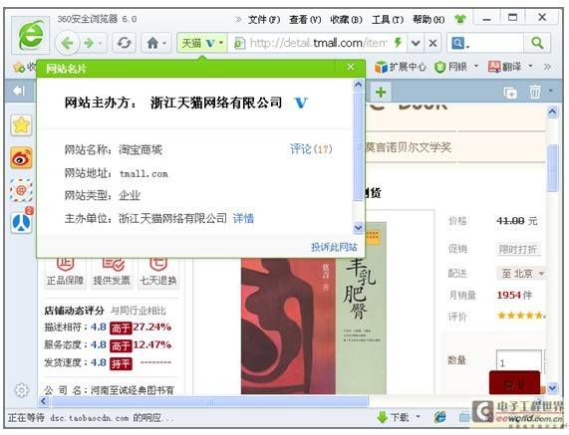The width and height of the screenshot is (569, 435).
Task: Expand the 天猫 site identity dropdown
Action: [x=201, y=44]
